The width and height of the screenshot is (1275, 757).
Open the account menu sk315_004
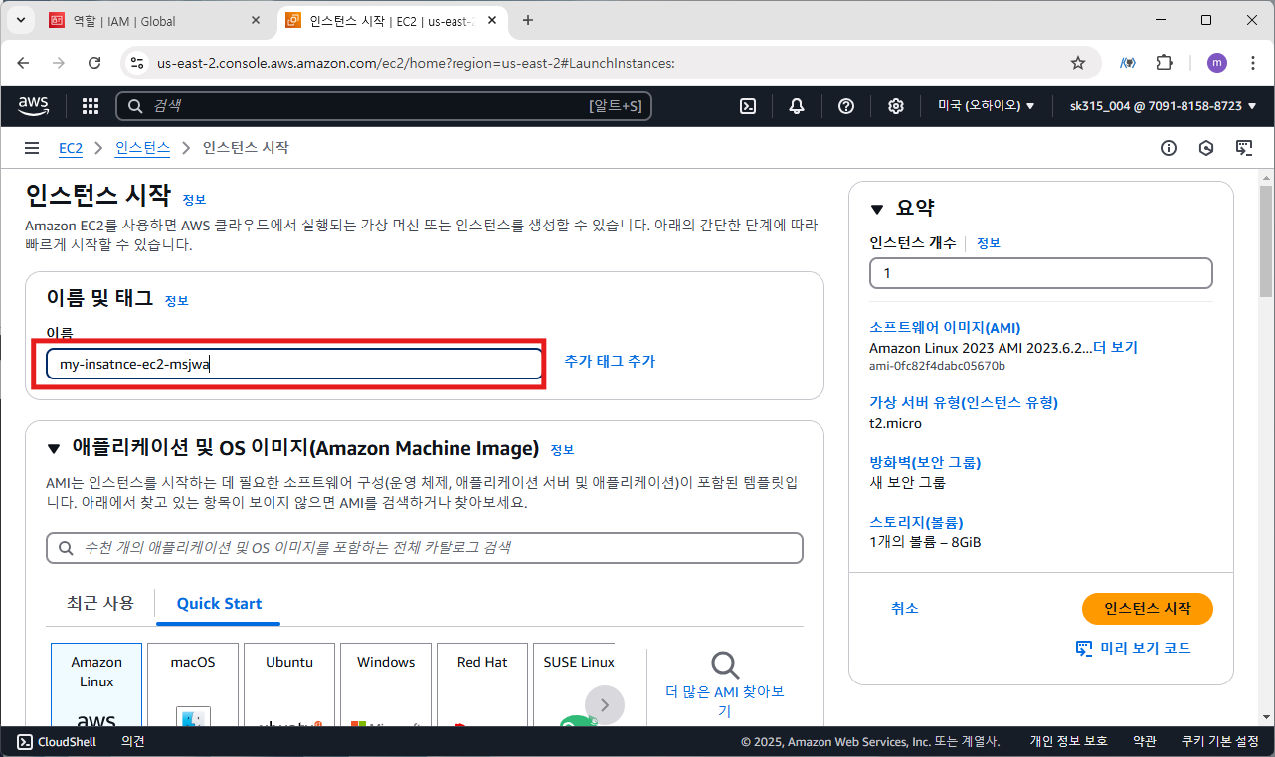tap(1163, 106)
